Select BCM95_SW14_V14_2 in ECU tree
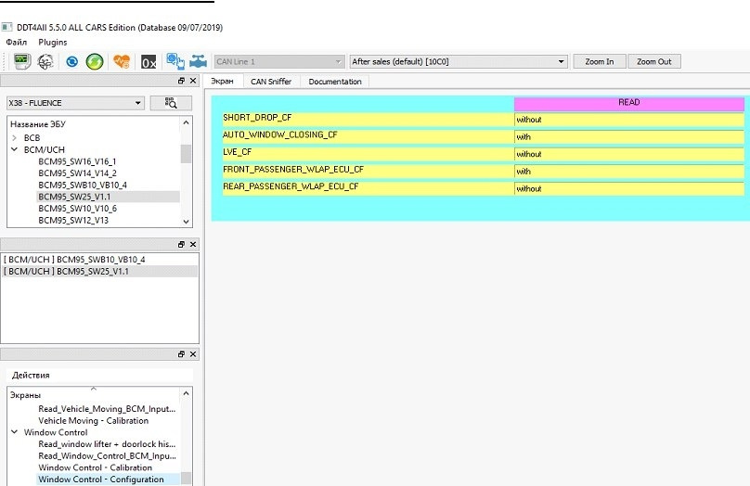The image size is (750, 486). 77,173
